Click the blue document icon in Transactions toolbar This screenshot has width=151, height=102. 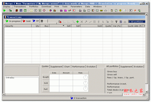click(x=121, y=22)
